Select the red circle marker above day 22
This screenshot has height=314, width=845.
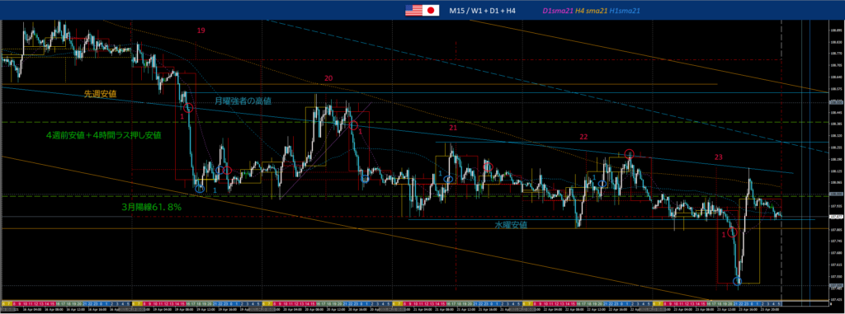pyautogui.click(x=629, y=154)
